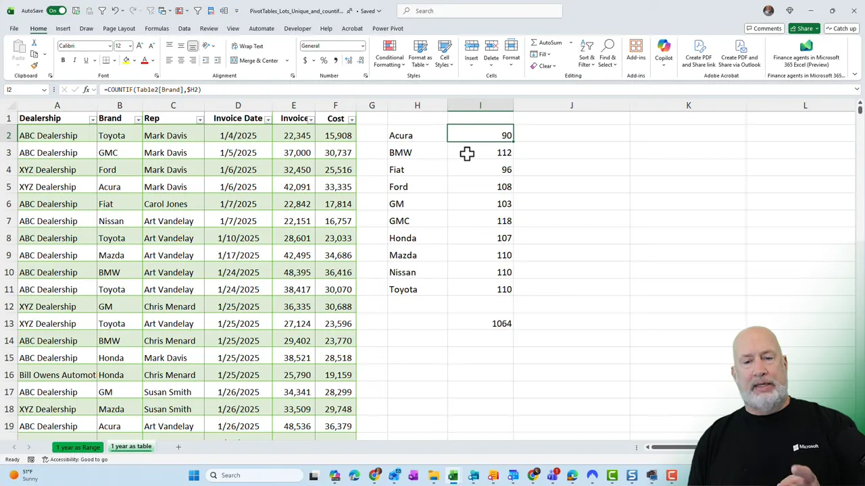Open the Brand column filter dropdown
The height and width of the screenshot is (486, 865).
coord(137,119)
